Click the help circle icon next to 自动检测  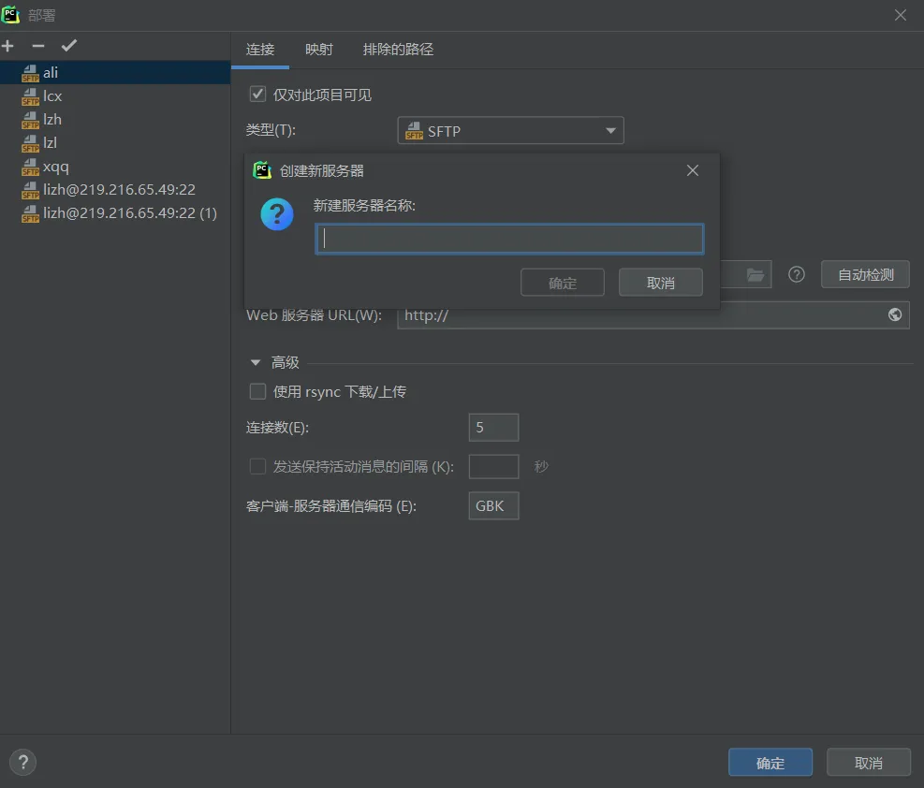(x=797, y=274)
